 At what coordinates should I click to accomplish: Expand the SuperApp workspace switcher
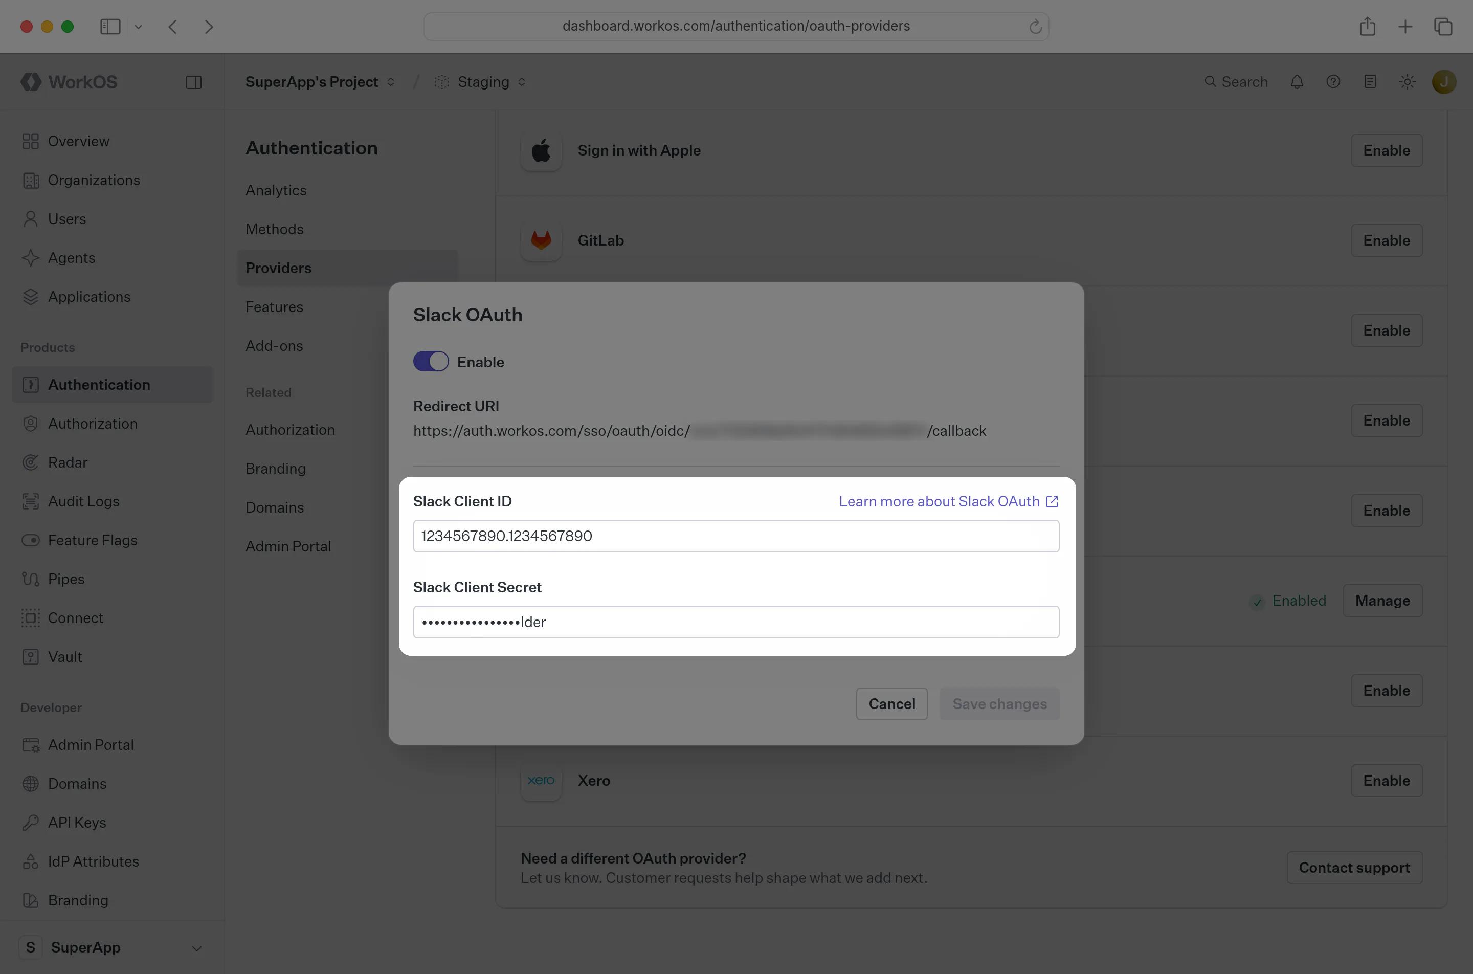pyautogui.click(x=113, y=947)
